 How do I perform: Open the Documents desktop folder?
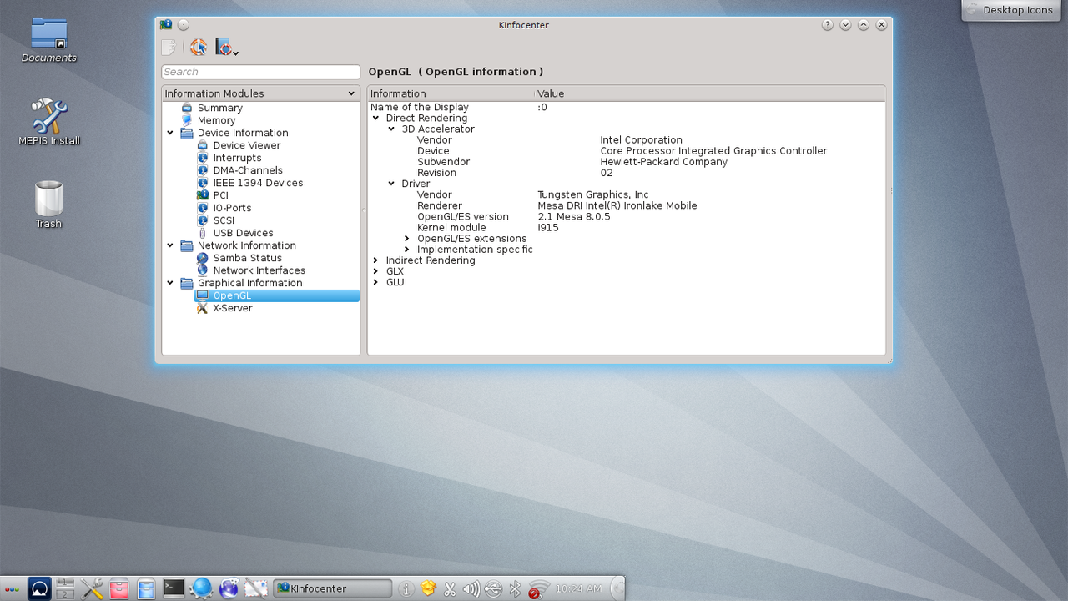(48, 41)
